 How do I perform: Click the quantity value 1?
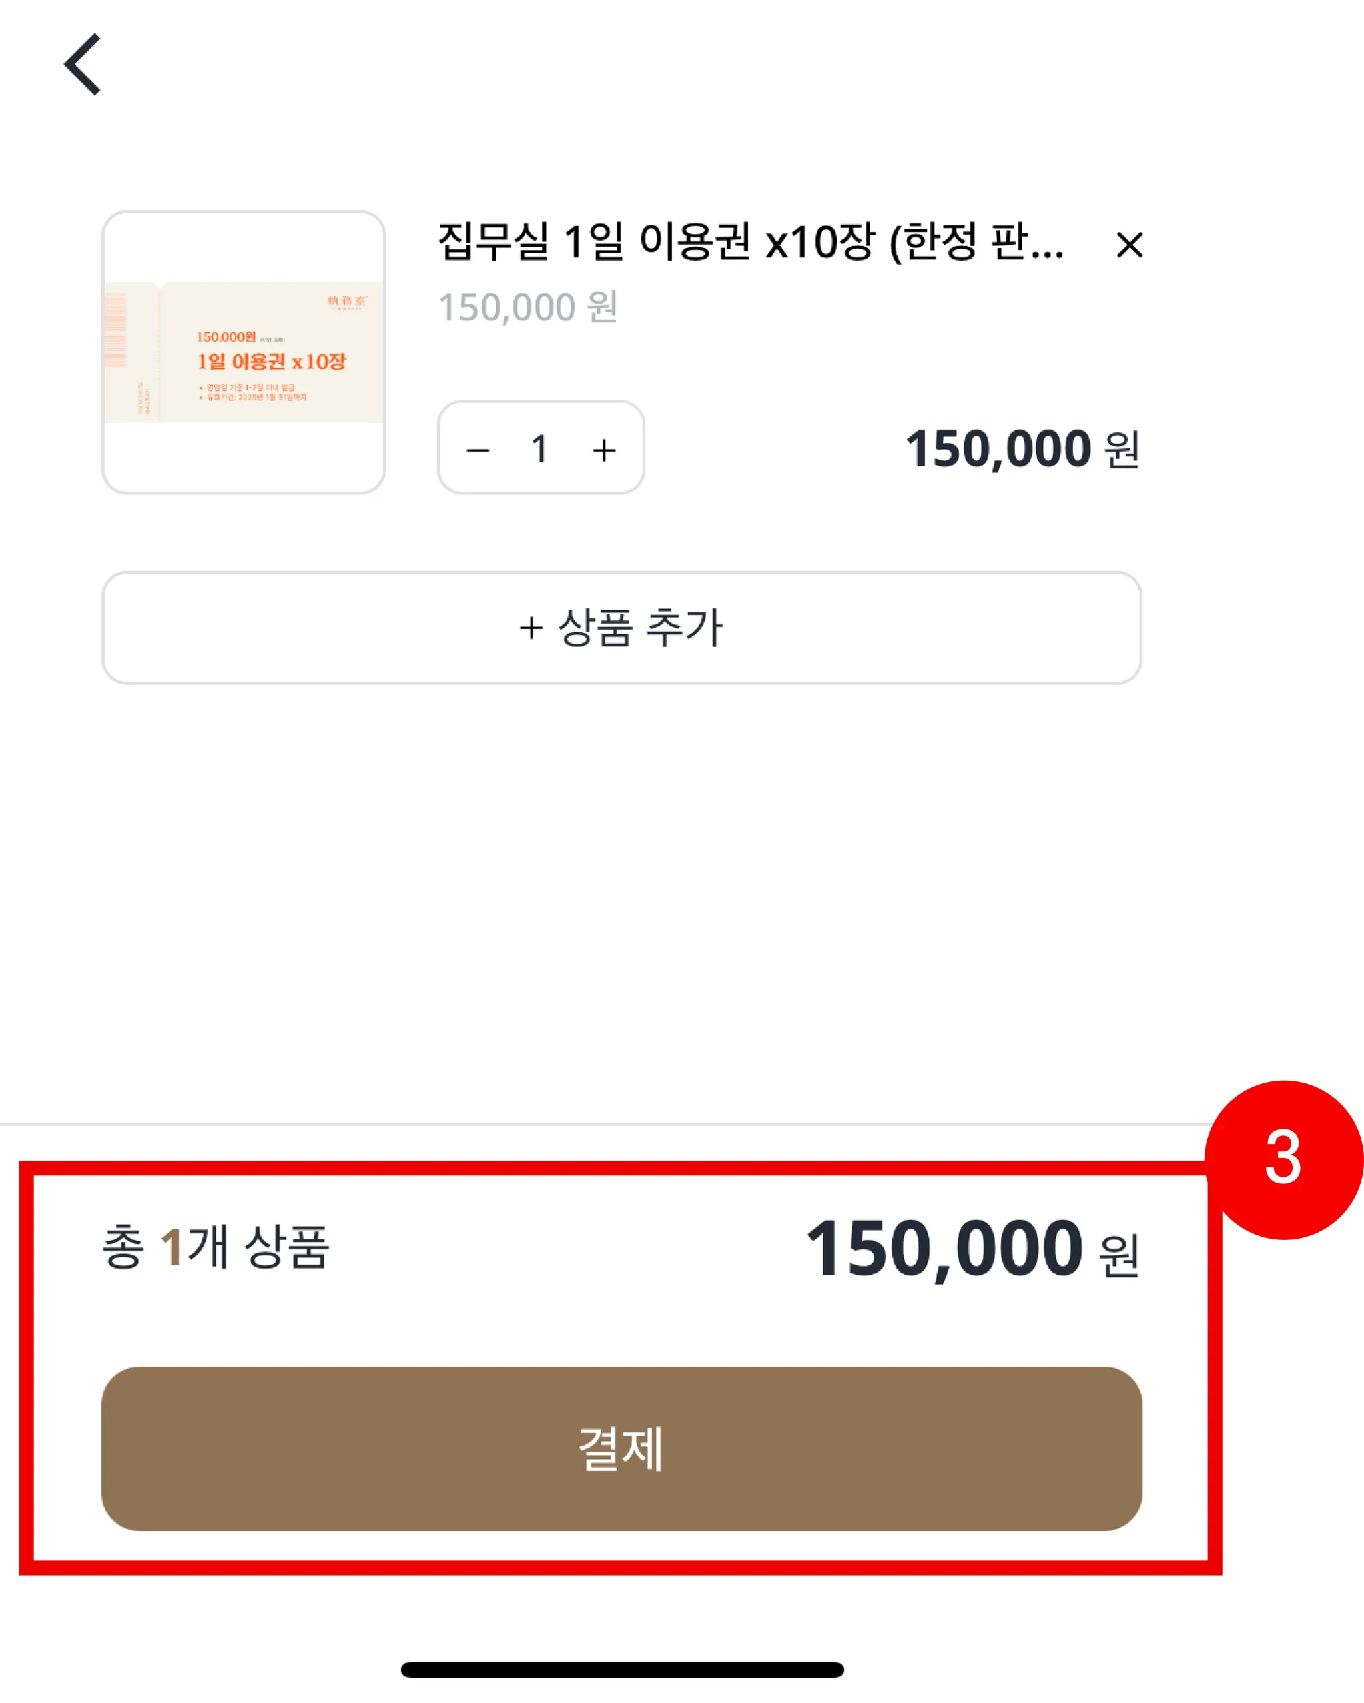(540, 450)
